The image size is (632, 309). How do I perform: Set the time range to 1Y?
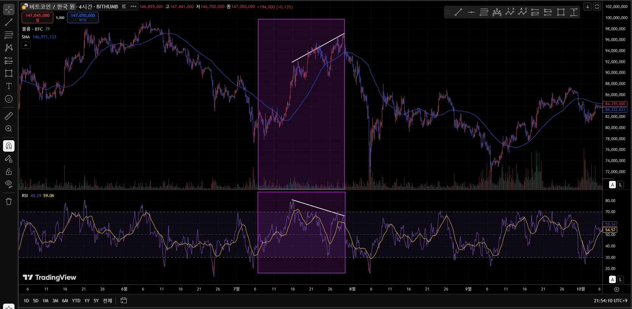pyautogui.click(x=87, y=301)
